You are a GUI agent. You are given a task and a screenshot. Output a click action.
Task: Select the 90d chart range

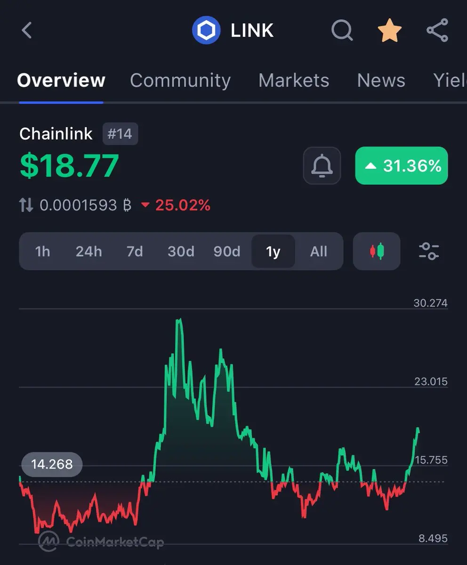coord(227,251)
